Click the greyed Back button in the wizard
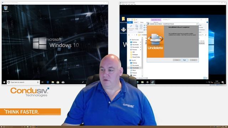This screenshot has width=228, height=128. pos(177,60)
